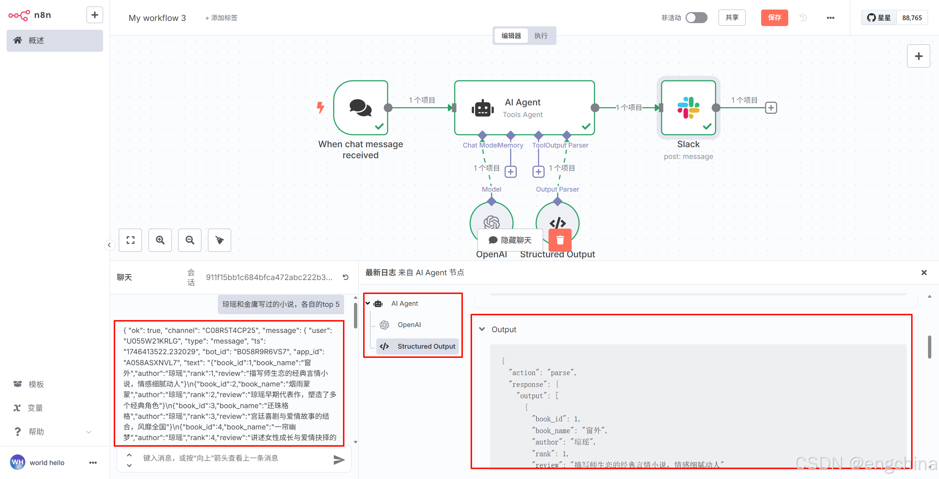Switch to the 执行 executions tab

tap(541, 36)
